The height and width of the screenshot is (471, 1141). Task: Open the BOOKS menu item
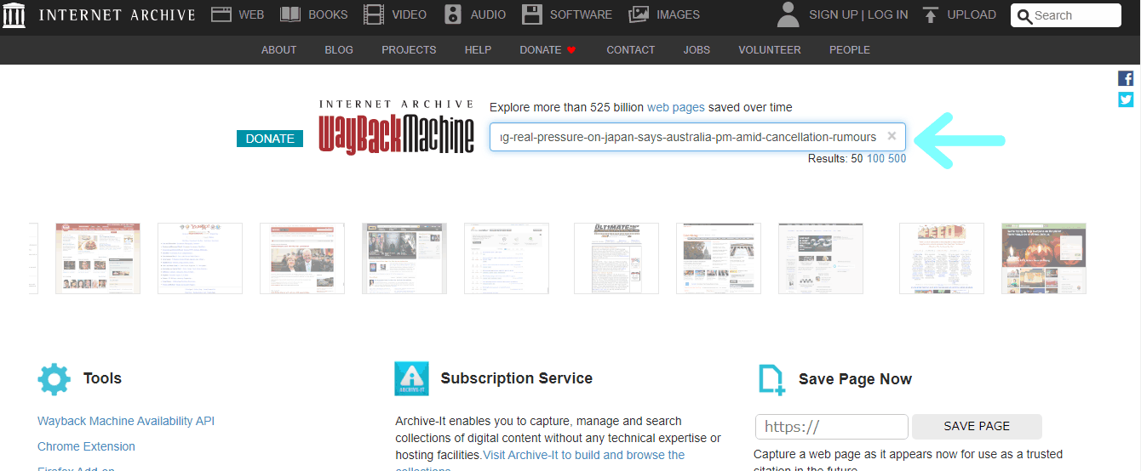(x=328, y=14)
